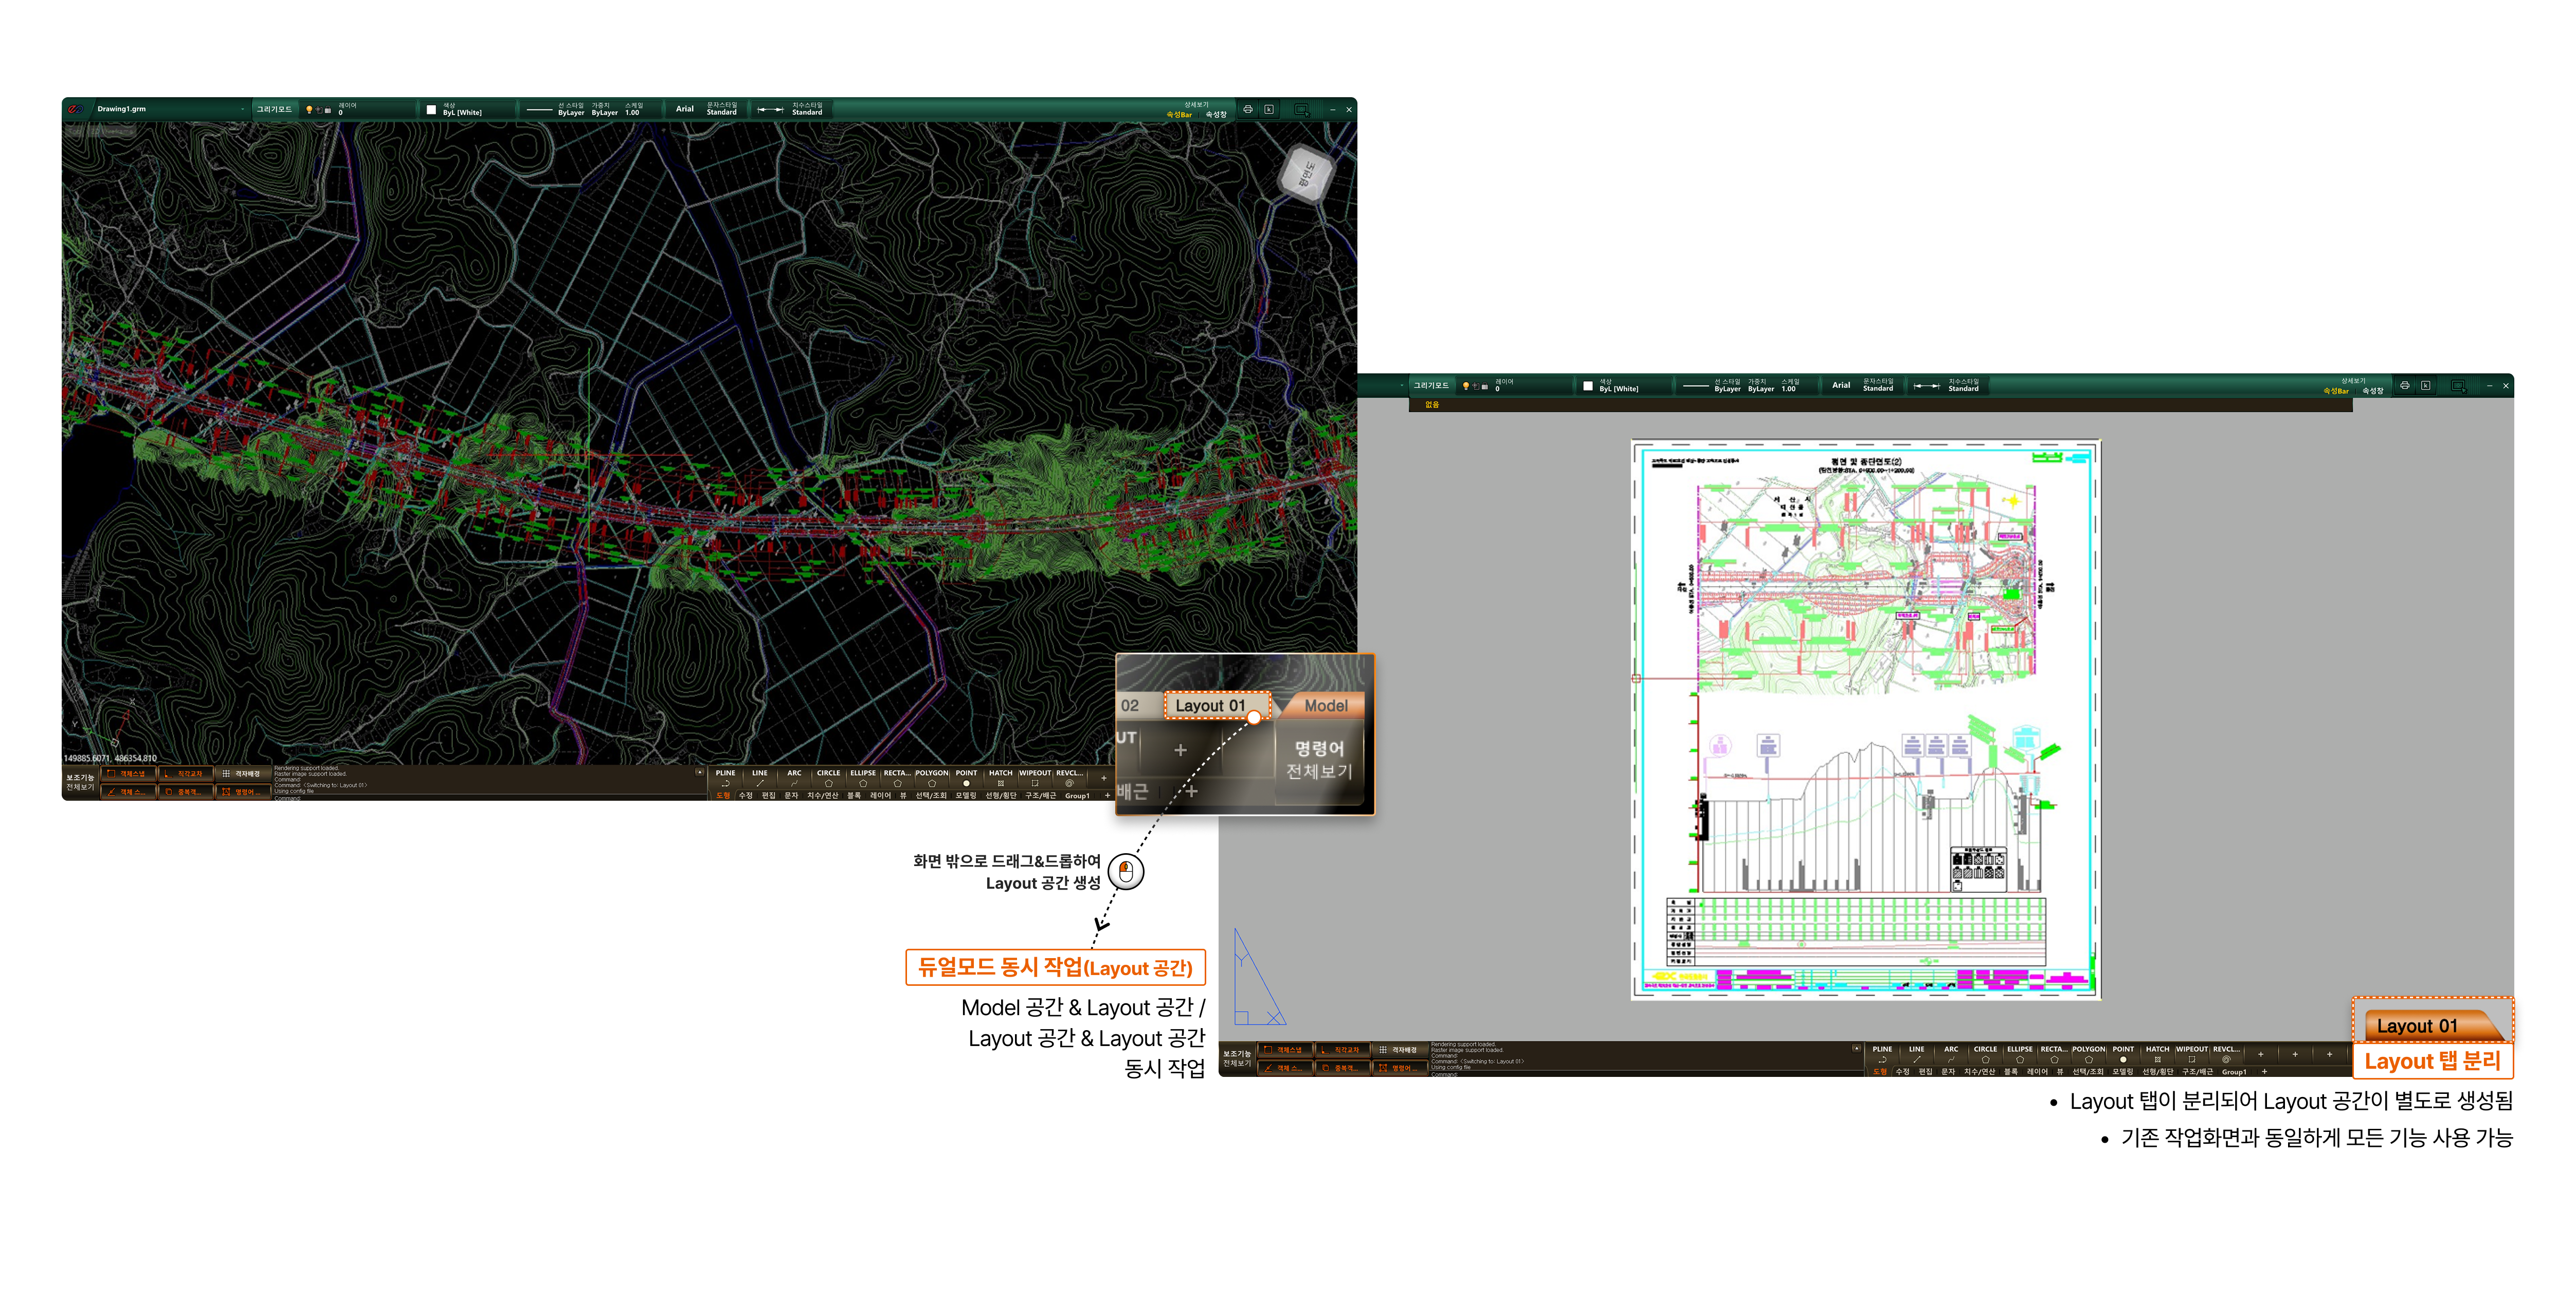The height and width of the screenshot is (1296, 2576).
Task: Toggle 직각교차 mode in right window
Action: click(x=1342, y=1050)
